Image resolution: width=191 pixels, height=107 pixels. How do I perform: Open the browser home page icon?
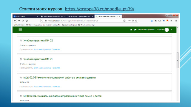point(27,21)
